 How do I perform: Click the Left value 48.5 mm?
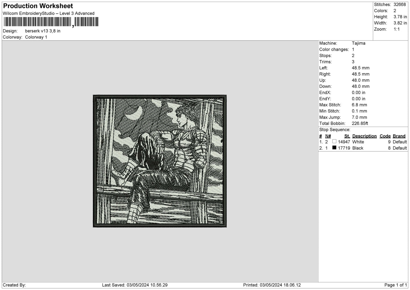[361, 68]
